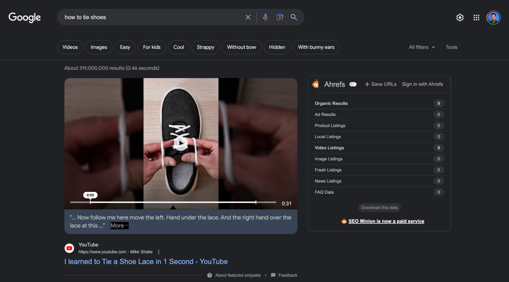Select the For kids filter chip
Screen dimensions: 509x282
click(x=152, y=47)
